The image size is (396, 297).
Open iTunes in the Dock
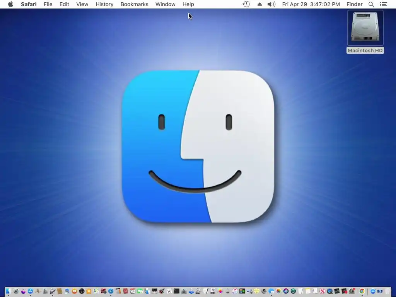pos(235,291)
